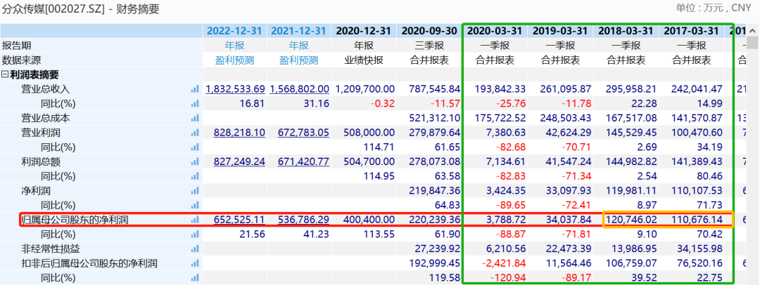Select the 营业总收入 row label

(x=46, y=89)
